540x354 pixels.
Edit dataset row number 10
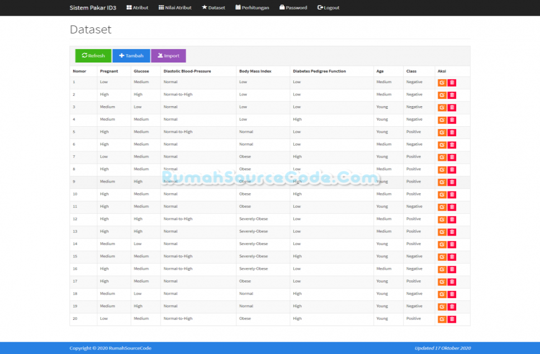pos(442,194)
